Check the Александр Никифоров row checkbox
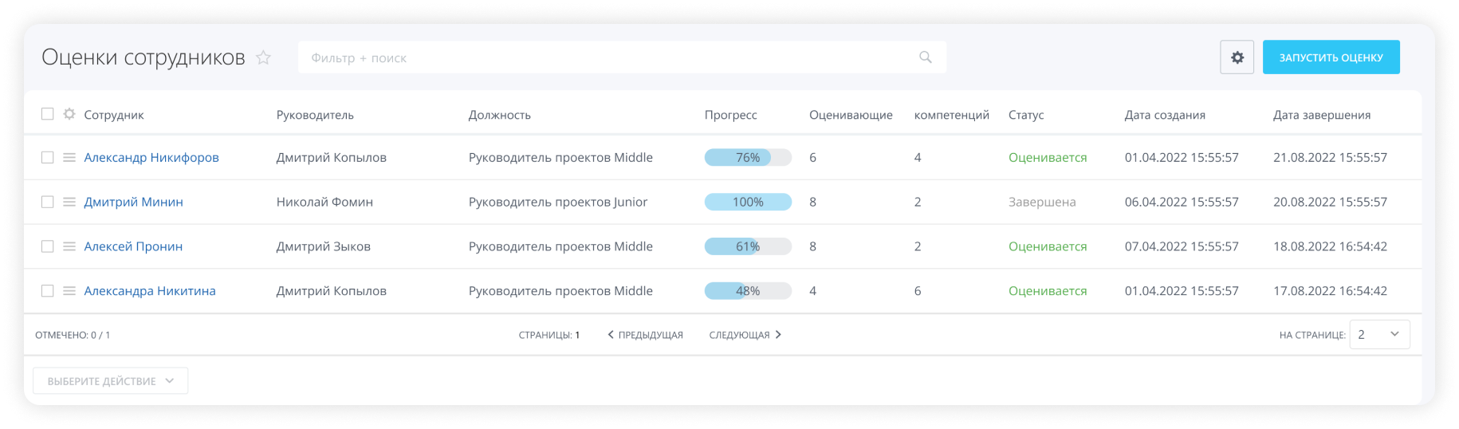 coord(47,158)
